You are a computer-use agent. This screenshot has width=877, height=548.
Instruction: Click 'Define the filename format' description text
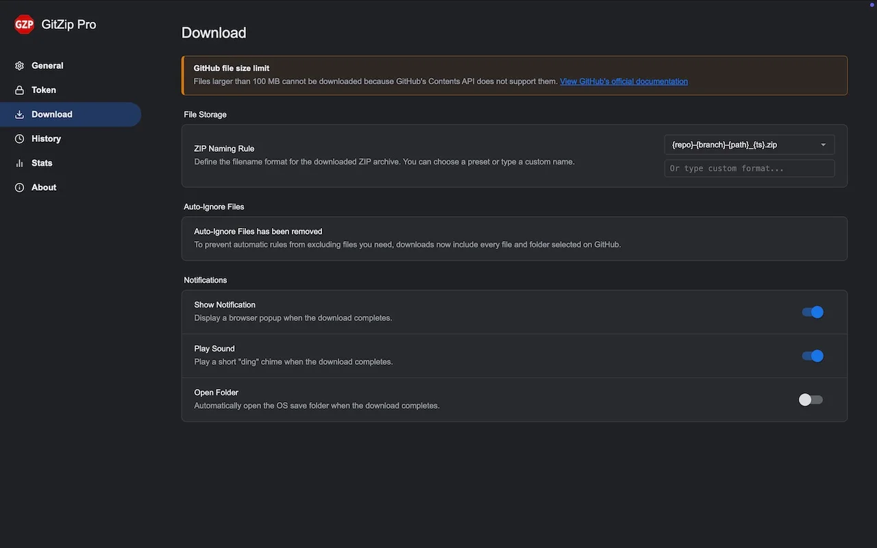tap(384, 162)
